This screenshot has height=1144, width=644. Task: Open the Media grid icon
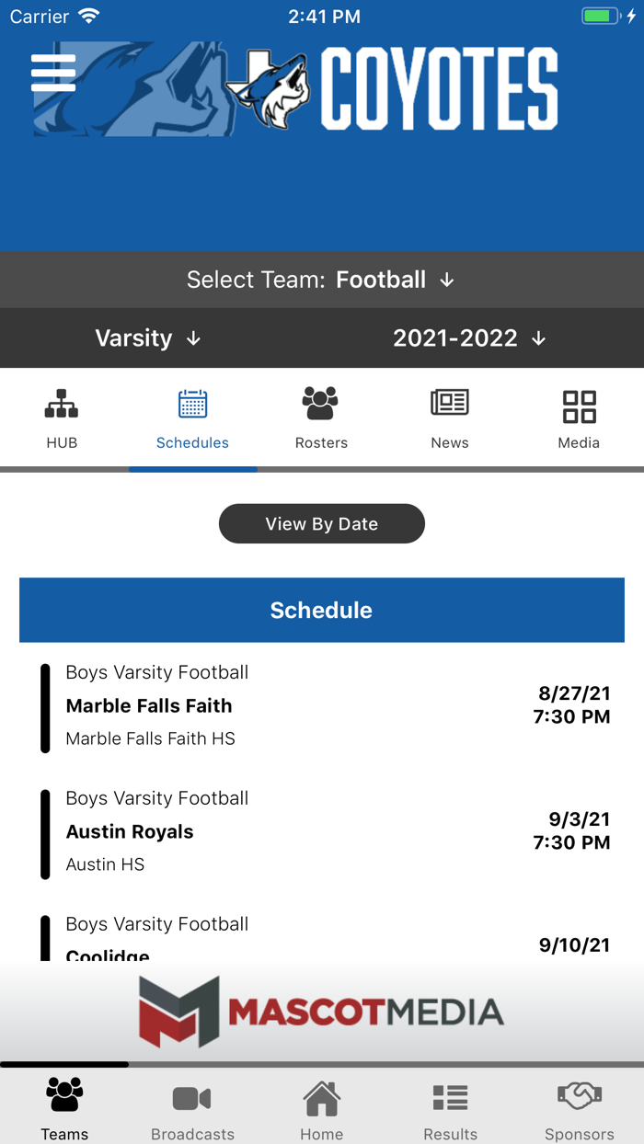(579, 402)
